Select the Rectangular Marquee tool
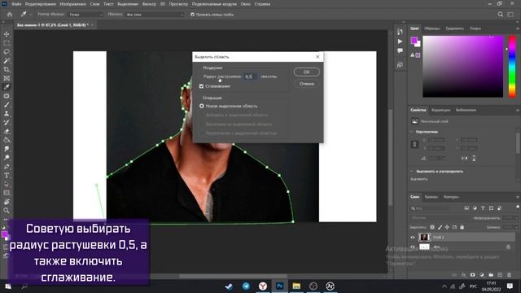The height and width of the screenshot is (293, 521). click(x=7, y=43)
